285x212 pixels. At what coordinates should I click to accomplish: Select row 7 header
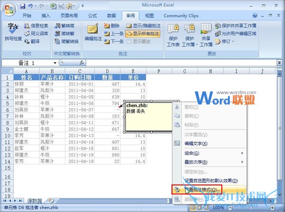pos(8,116)
